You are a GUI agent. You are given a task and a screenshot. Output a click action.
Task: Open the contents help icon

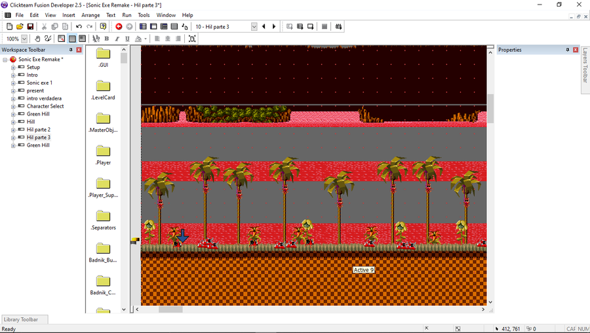[103, 26]
